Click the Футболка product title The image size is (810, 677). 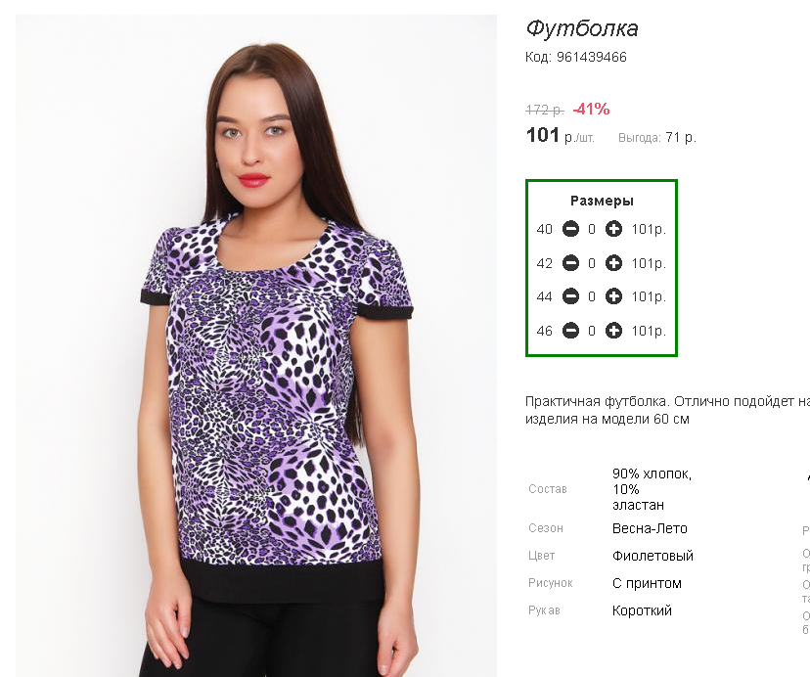[x=582, y=28]
